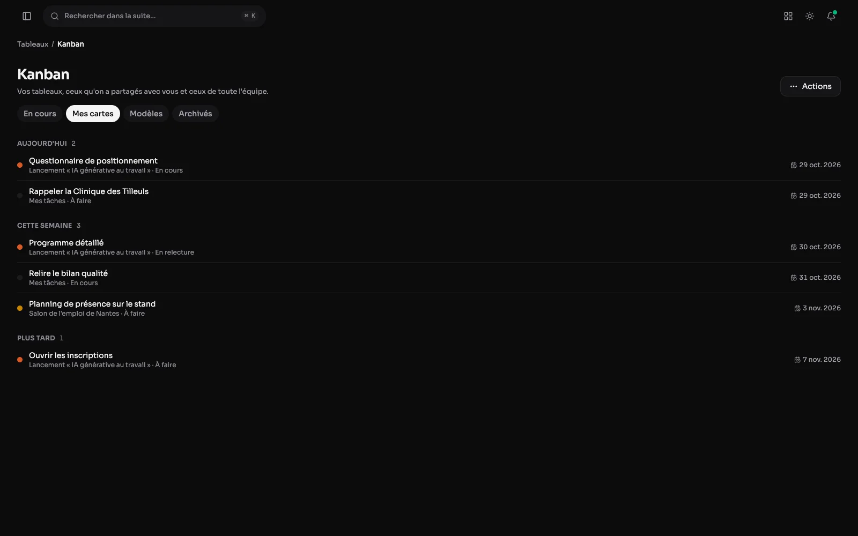Toggle the sidebar panel icon
This screenshot has width=858, height=536.
pos(27,16)
